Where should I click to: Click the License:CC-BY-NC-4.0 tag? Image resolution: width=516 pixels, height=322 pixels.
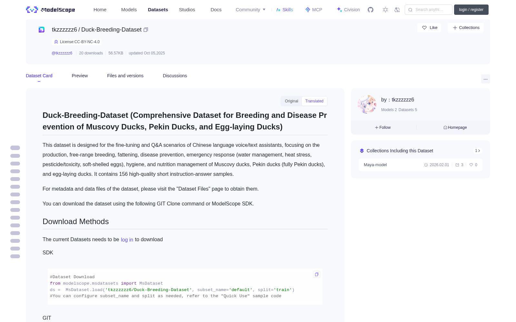click(77, 42)
